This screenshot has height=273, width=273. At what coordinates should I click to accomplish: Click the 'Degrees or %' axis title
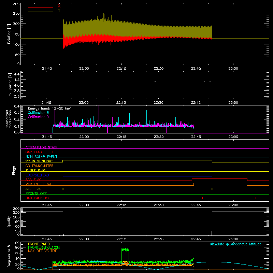(x=9, y=256)
